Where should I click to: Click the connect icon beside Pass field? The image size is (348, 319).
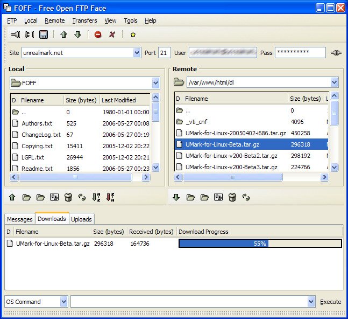pyautogui.click(x=336, y=53)
